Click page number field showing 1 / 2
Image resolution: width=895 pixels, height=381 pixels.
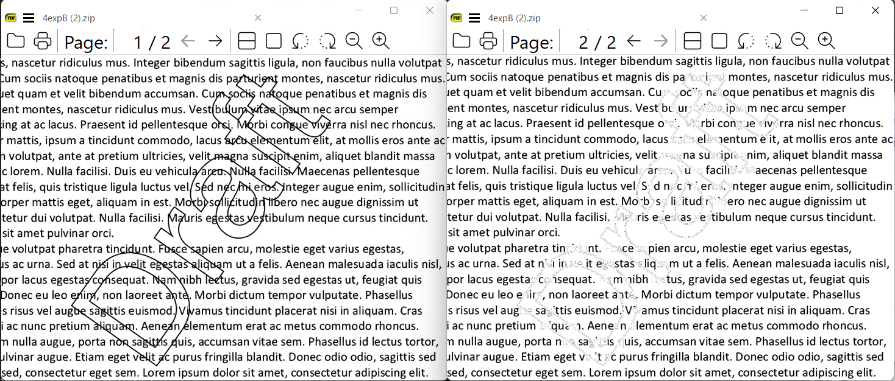(152, 42)
